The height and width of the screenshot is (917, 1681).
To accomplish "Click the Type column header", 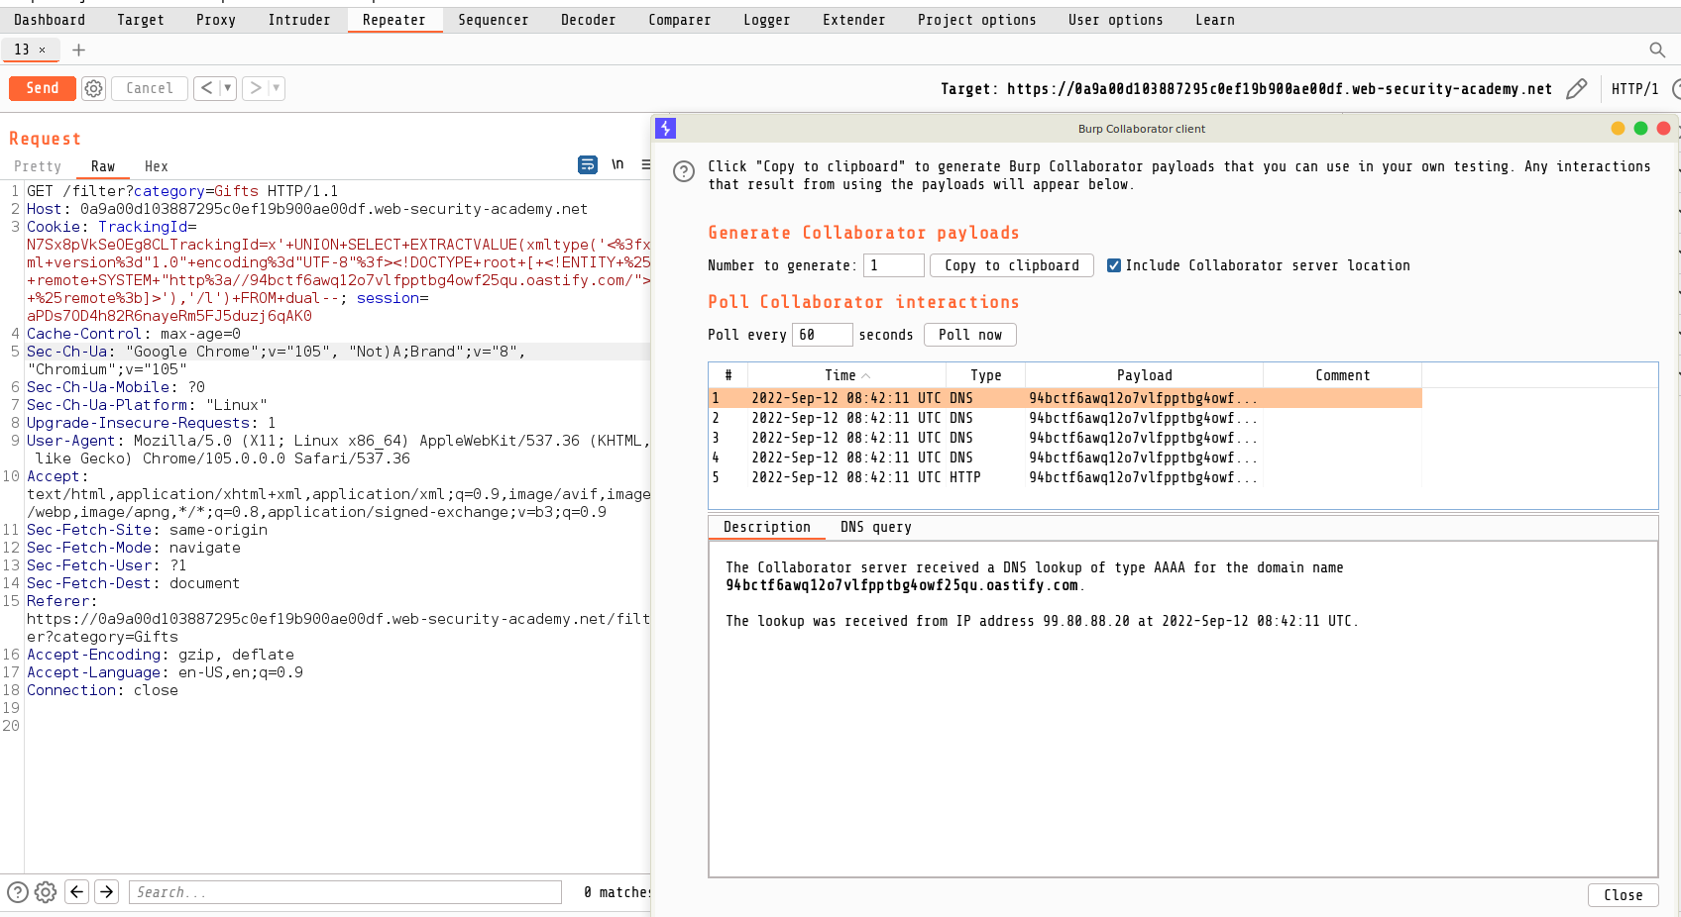I will point(985,375).
